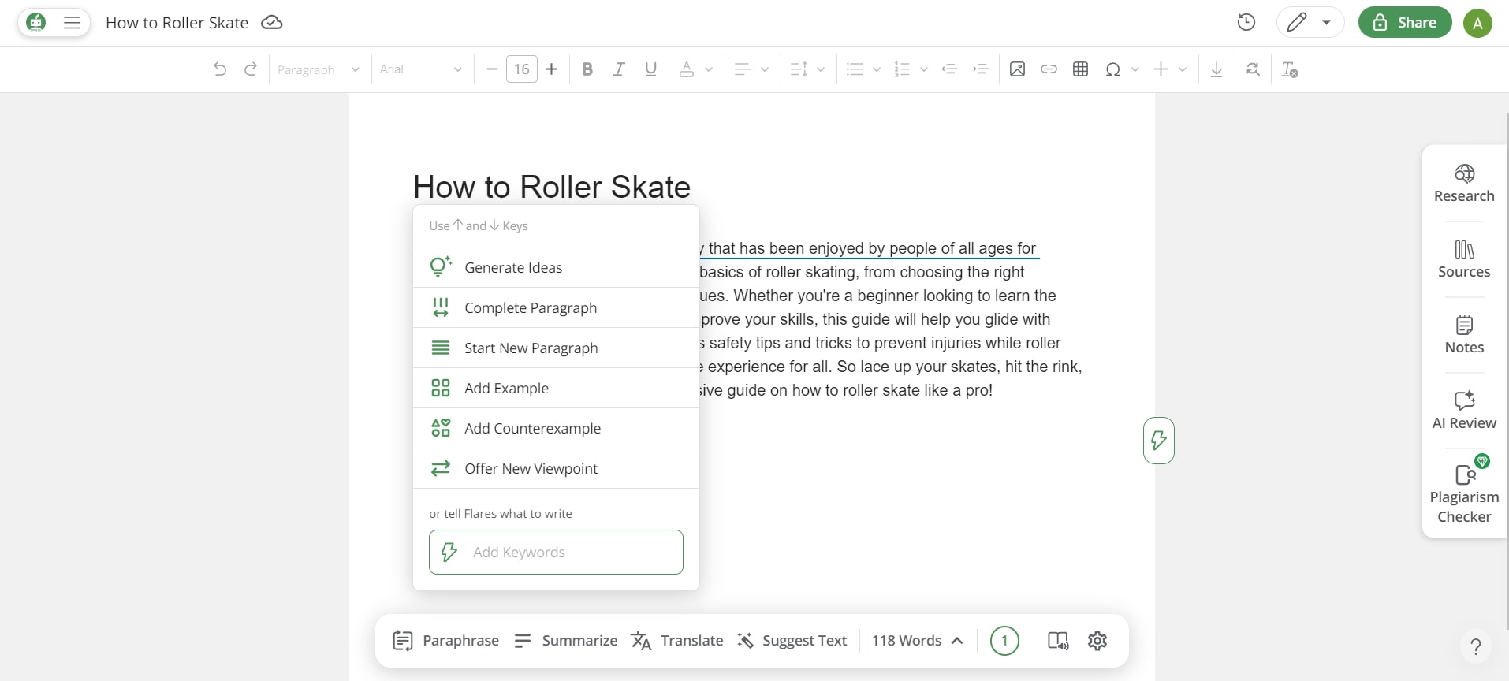Select Generate Ideas menu option

click(556, 267)
